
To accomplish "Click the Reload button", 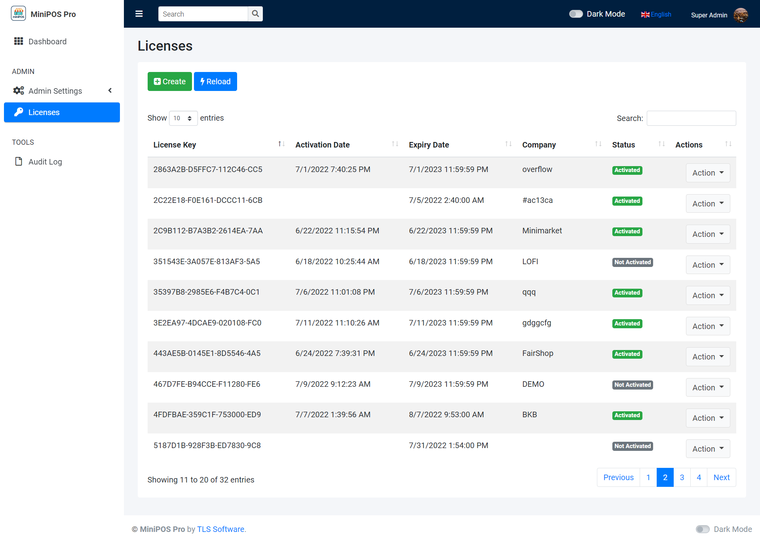I will click(x=215, y=81).
